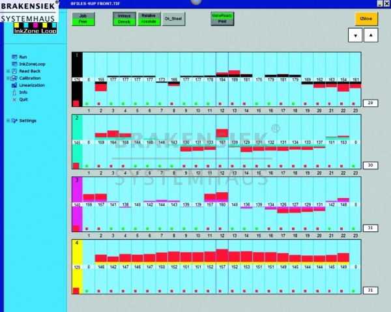Click value 164 in cyan unit zone 3
The height and width of the screenshot is (312, 391).
point(113,142)
